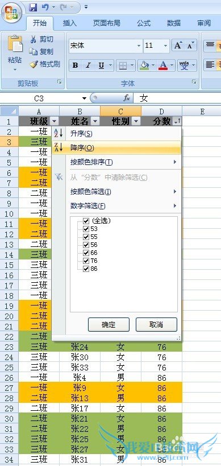Open the 公式 ribbon tab

tap(144, 23)
